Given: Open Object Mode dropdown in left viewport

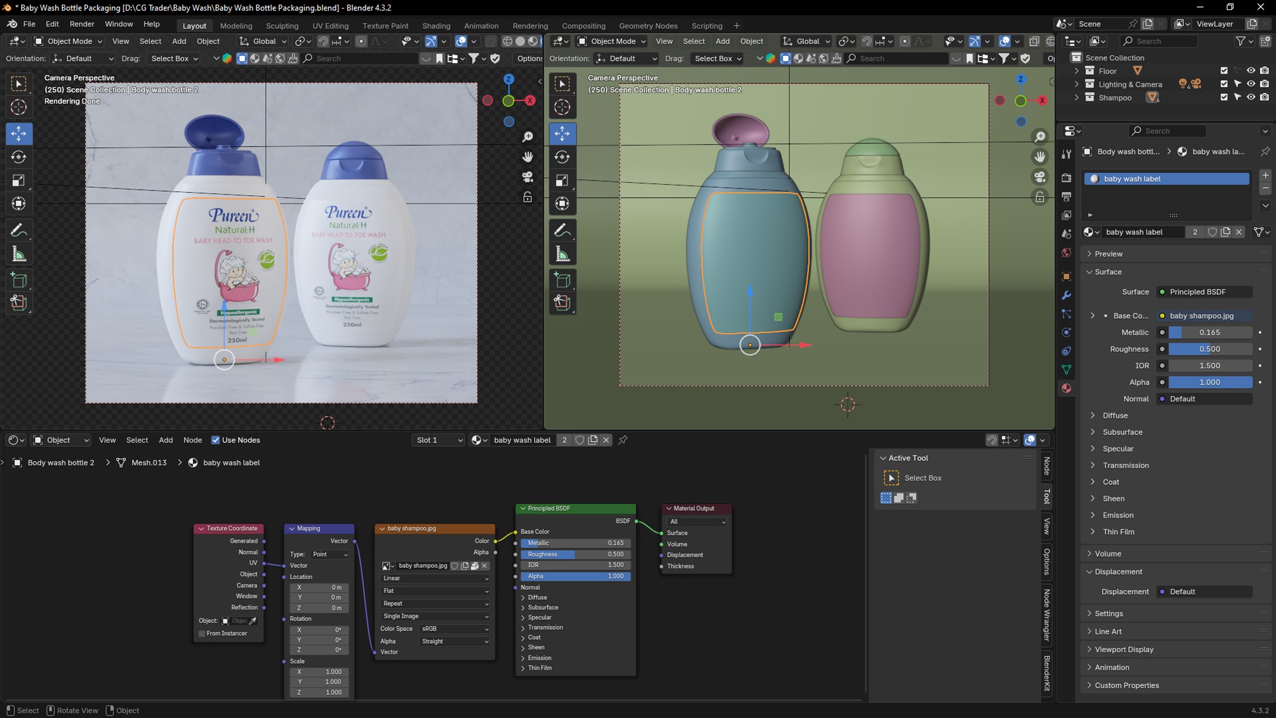Looking at the screenshot, I should pos(68,41).
